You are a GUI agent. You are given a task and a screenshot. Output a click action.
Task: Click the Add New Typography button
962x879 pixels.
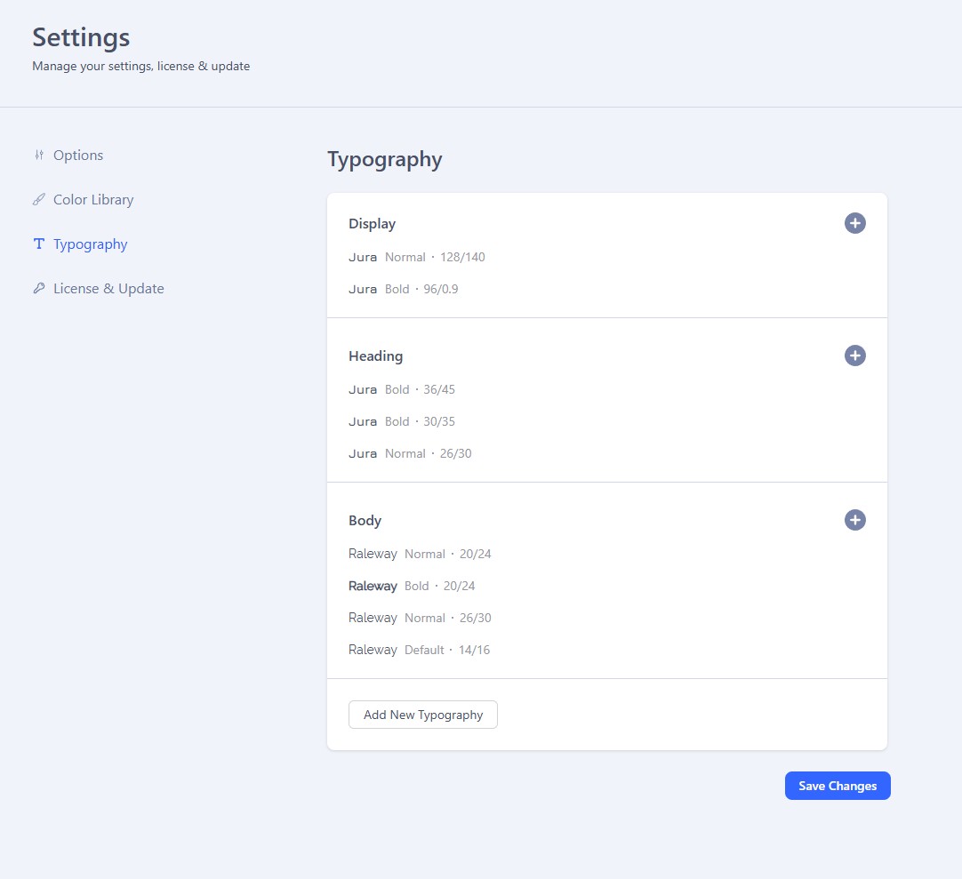pos(423,715)
